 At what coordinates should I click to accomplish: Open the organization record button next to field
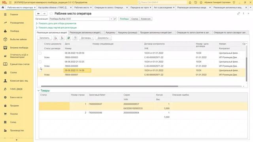115,19
